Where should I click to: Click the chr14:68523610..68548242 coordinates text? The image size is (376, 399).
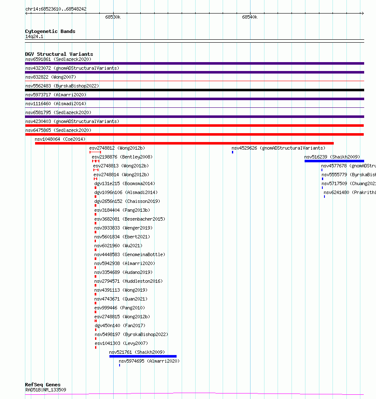click(56, 9)
